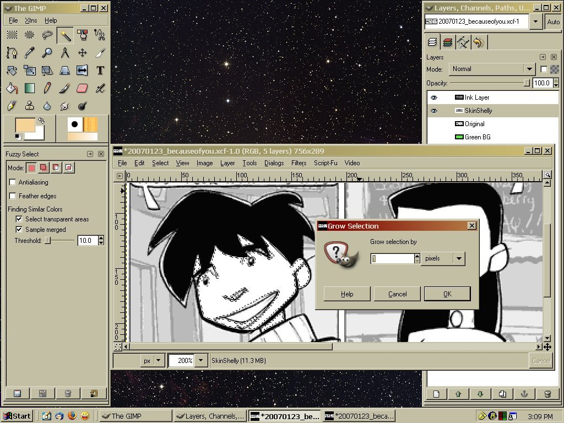Open the Windows Start menu
Viewport: 564px width, 423px height.
click(17, 416)
